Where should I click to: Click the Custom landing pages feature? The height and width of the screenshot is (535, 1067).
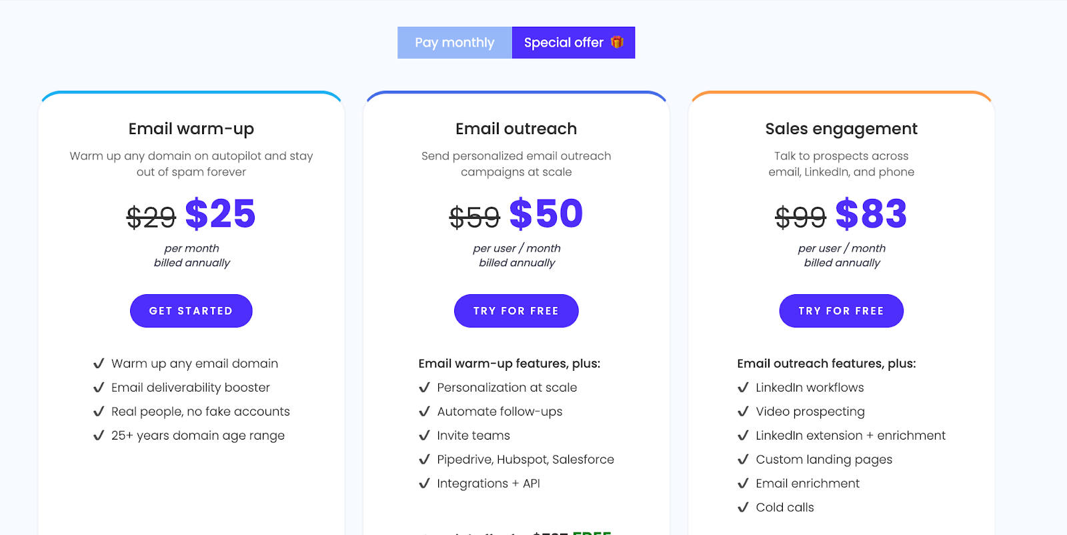824,460
